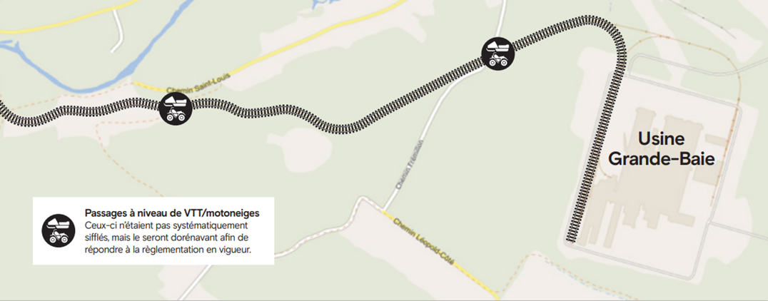Click the railway track at the left map edge
The height and width of the screenshot is (301, 768).
(6, 111)
